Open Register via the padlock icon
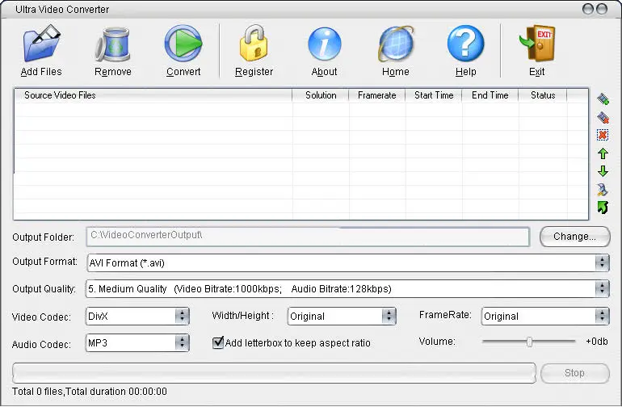622x407 pixels. (254, 43)
